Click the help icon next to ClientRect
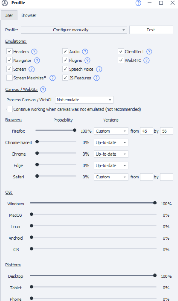 pyautogui.click(x=149, y=51)
